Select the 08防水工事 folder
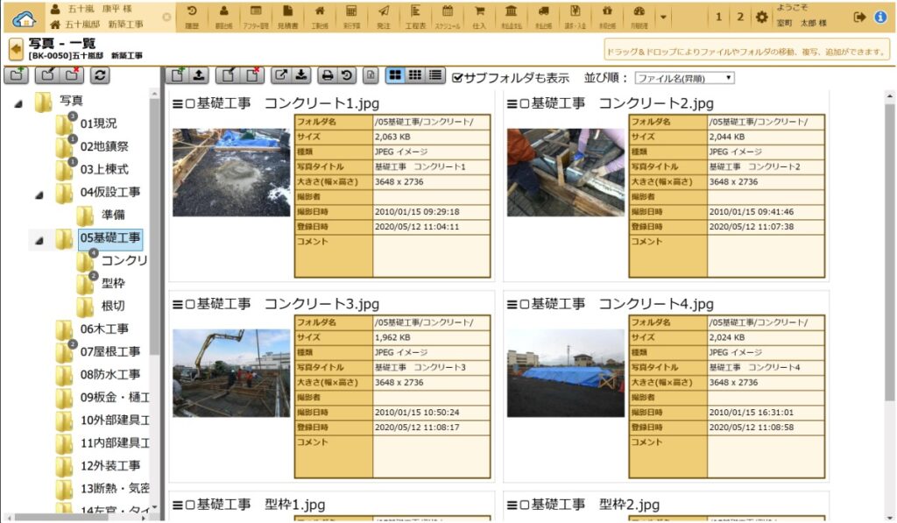 pyautogui.click(x=109, y=375)
